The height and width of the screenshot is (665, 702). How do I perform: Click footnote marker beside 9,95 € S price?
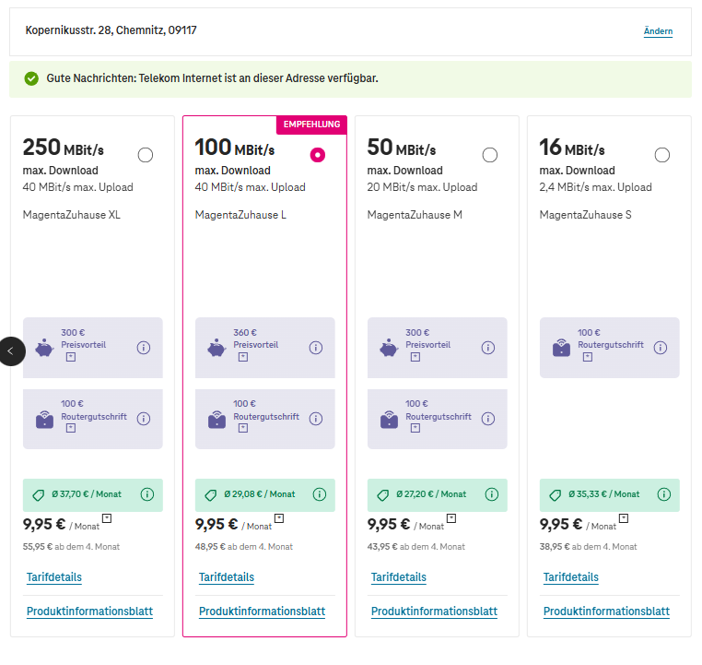[624, 518]
